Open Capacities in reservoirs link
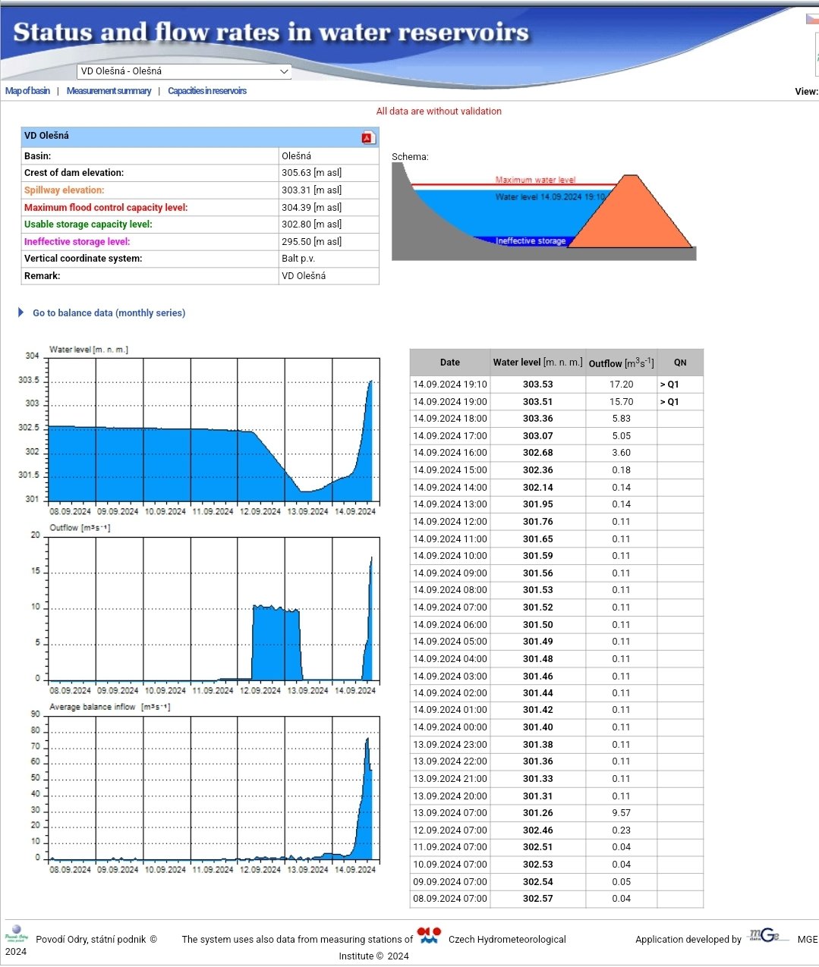 point(207,91)
